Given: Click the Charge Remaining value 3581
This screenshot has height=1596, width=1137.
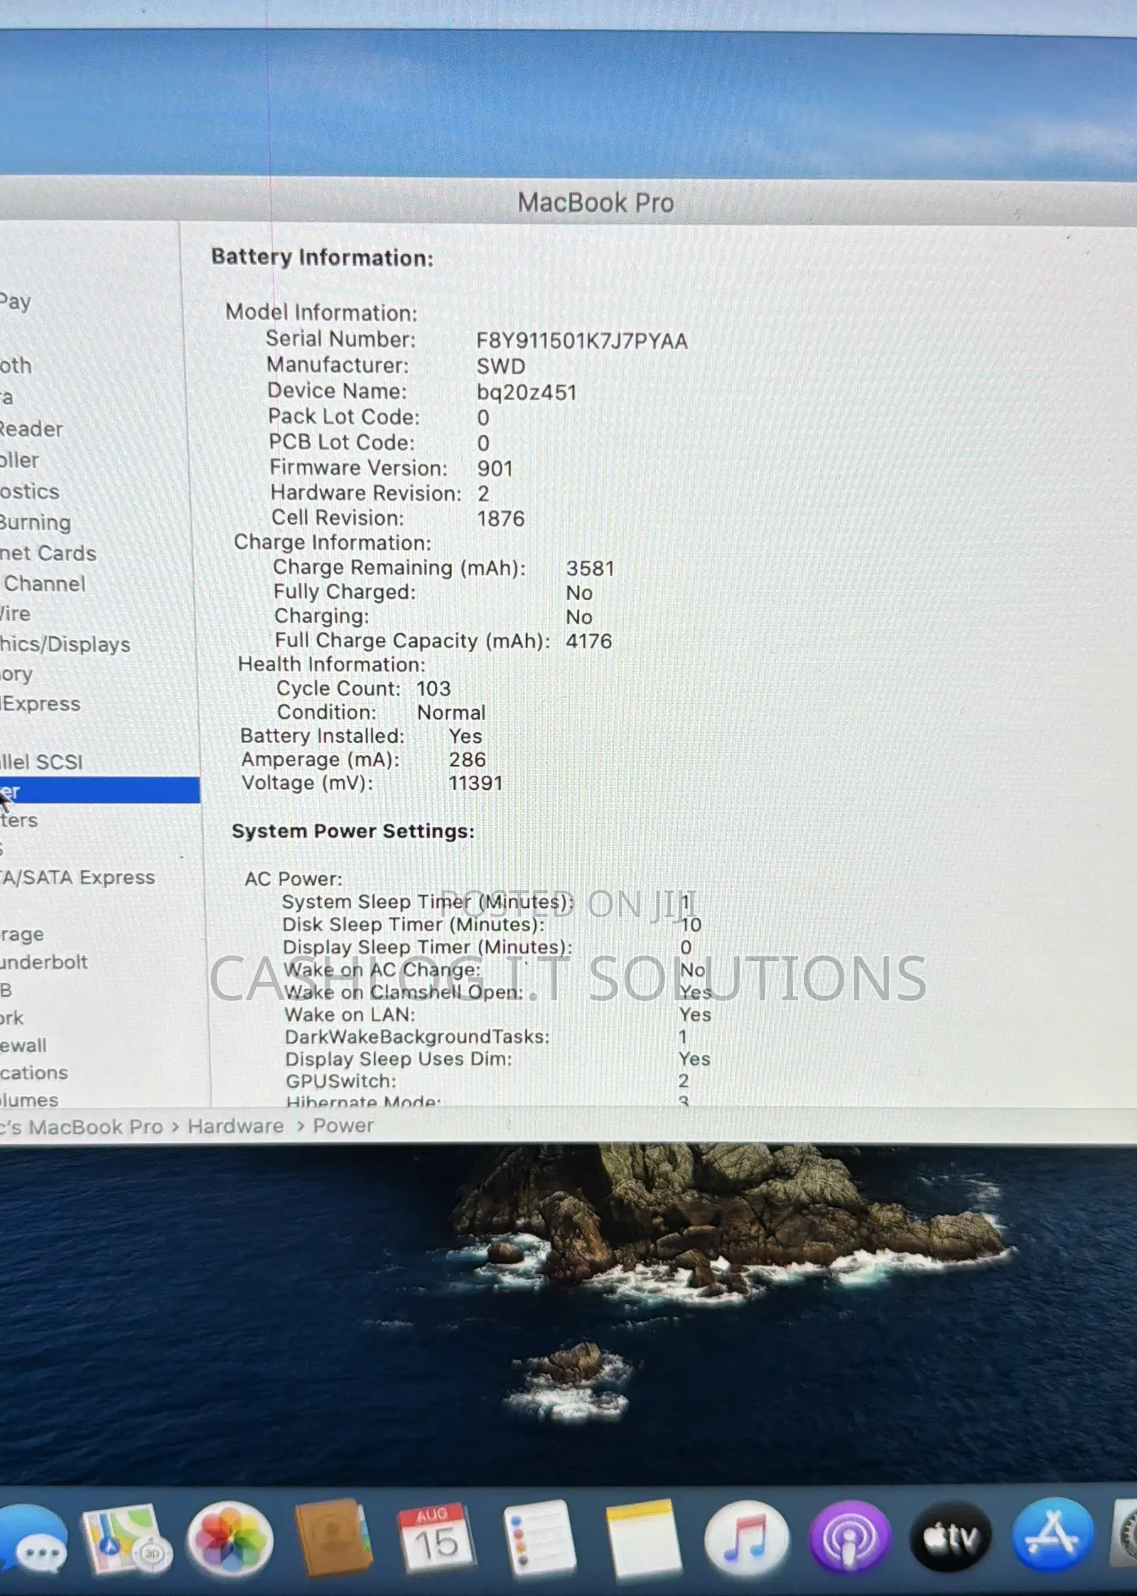Looking at the screenshot, I should 590,569.
